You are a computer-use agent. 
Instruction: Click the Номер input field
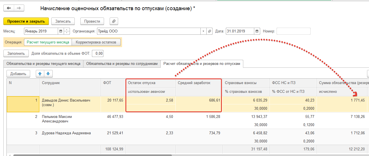tap(293, 31)
